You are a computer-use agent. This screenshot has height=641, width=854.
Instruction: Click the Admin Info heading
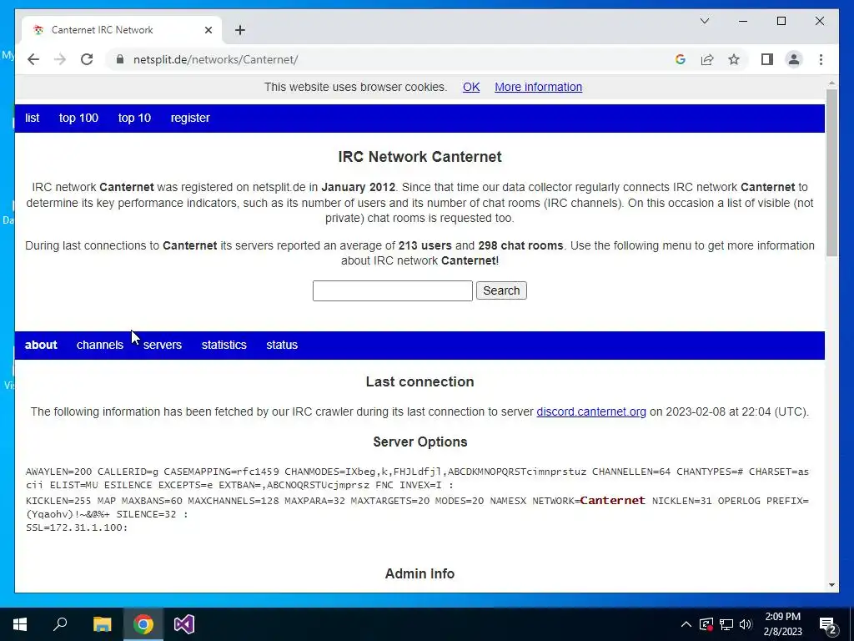[420, 573]
